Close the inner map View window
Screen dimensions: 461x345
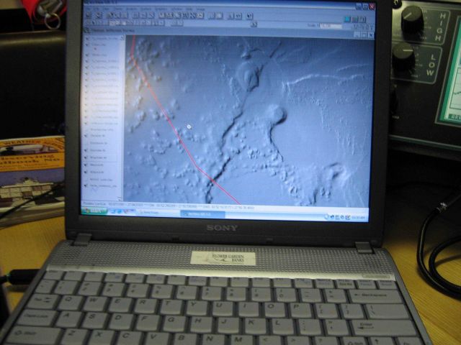pyautogui.click(x=370, y=35)
